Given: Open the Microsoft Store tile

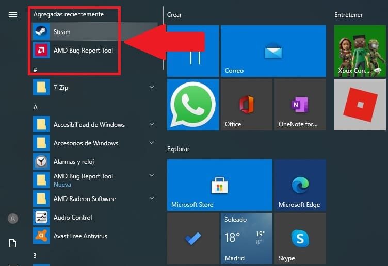Looking at the screenshot, I should tap(220, 185).
